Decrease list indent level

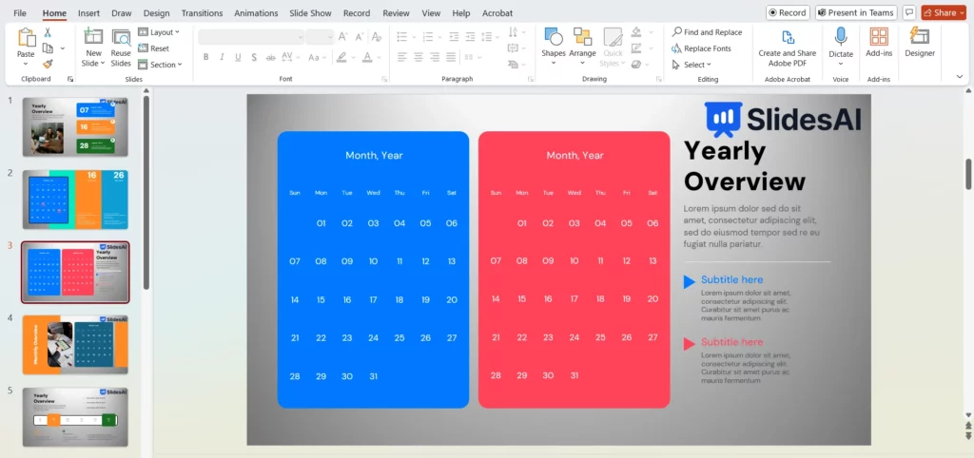454,37
